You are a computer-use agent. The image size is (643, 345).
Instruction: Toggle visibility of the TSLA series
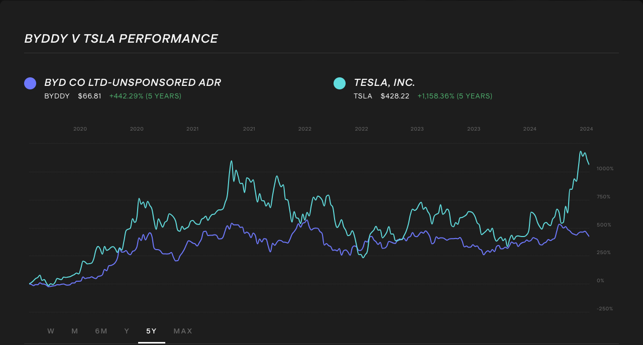340,83
